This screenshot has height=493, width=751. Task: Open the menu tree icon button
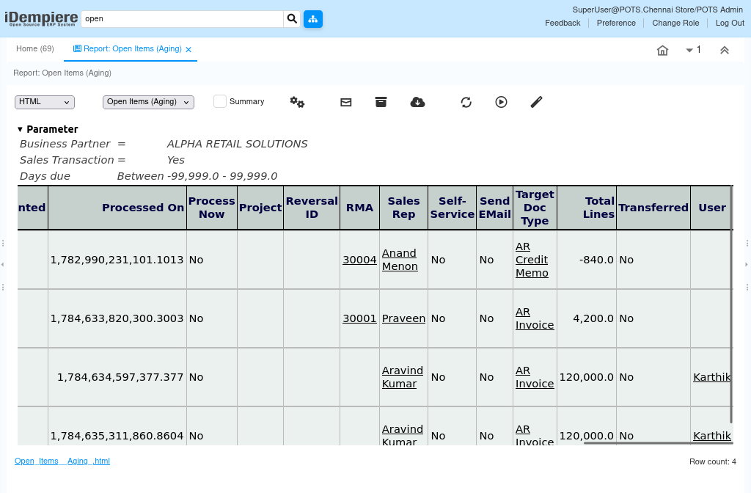[312, 18]
